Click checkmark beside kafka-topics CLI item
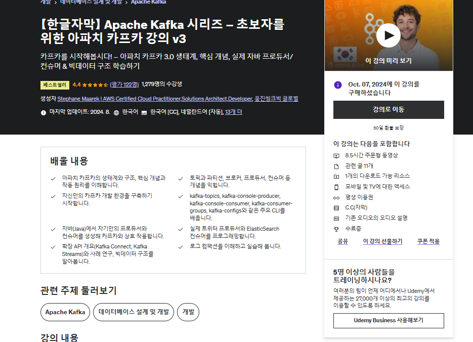 [x=181, y=196]
